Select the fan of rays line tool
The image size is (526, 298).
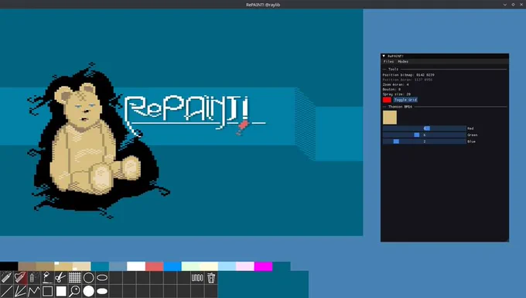(20, 291)
